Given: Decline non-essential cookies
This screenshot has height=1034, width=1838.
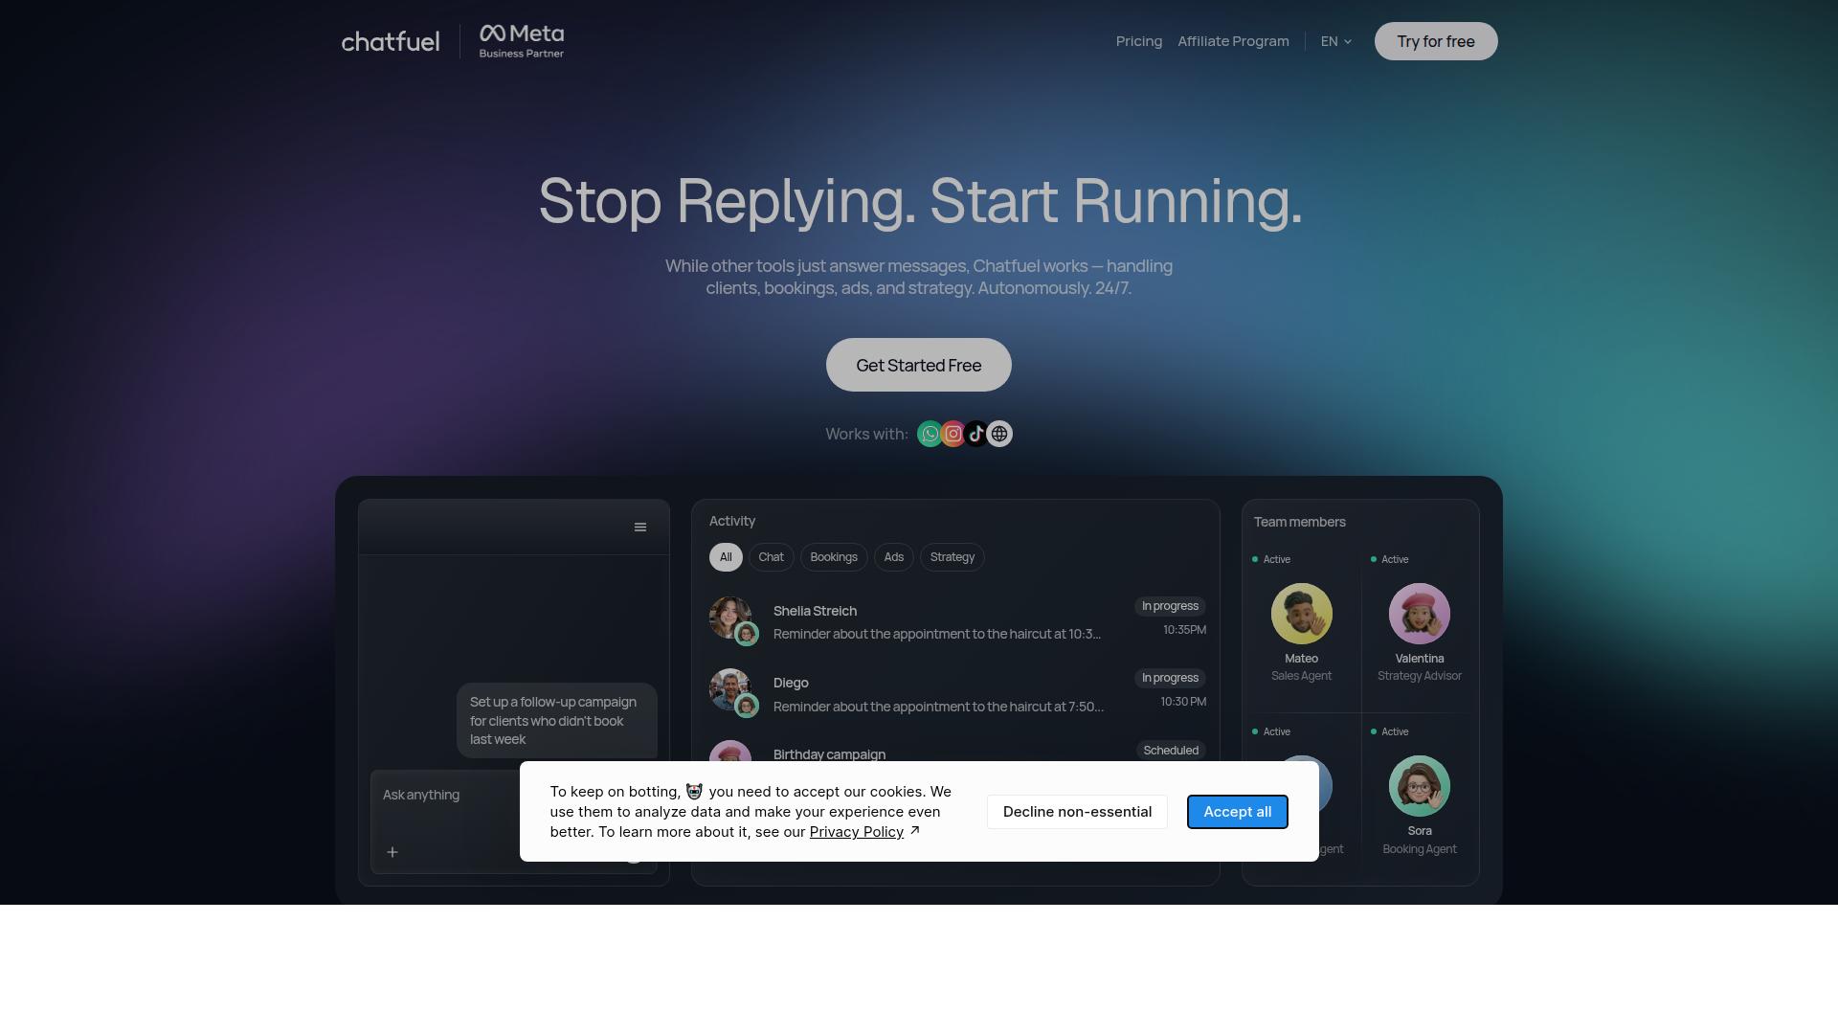Looking at the screenshot, I should [1077, 812].
